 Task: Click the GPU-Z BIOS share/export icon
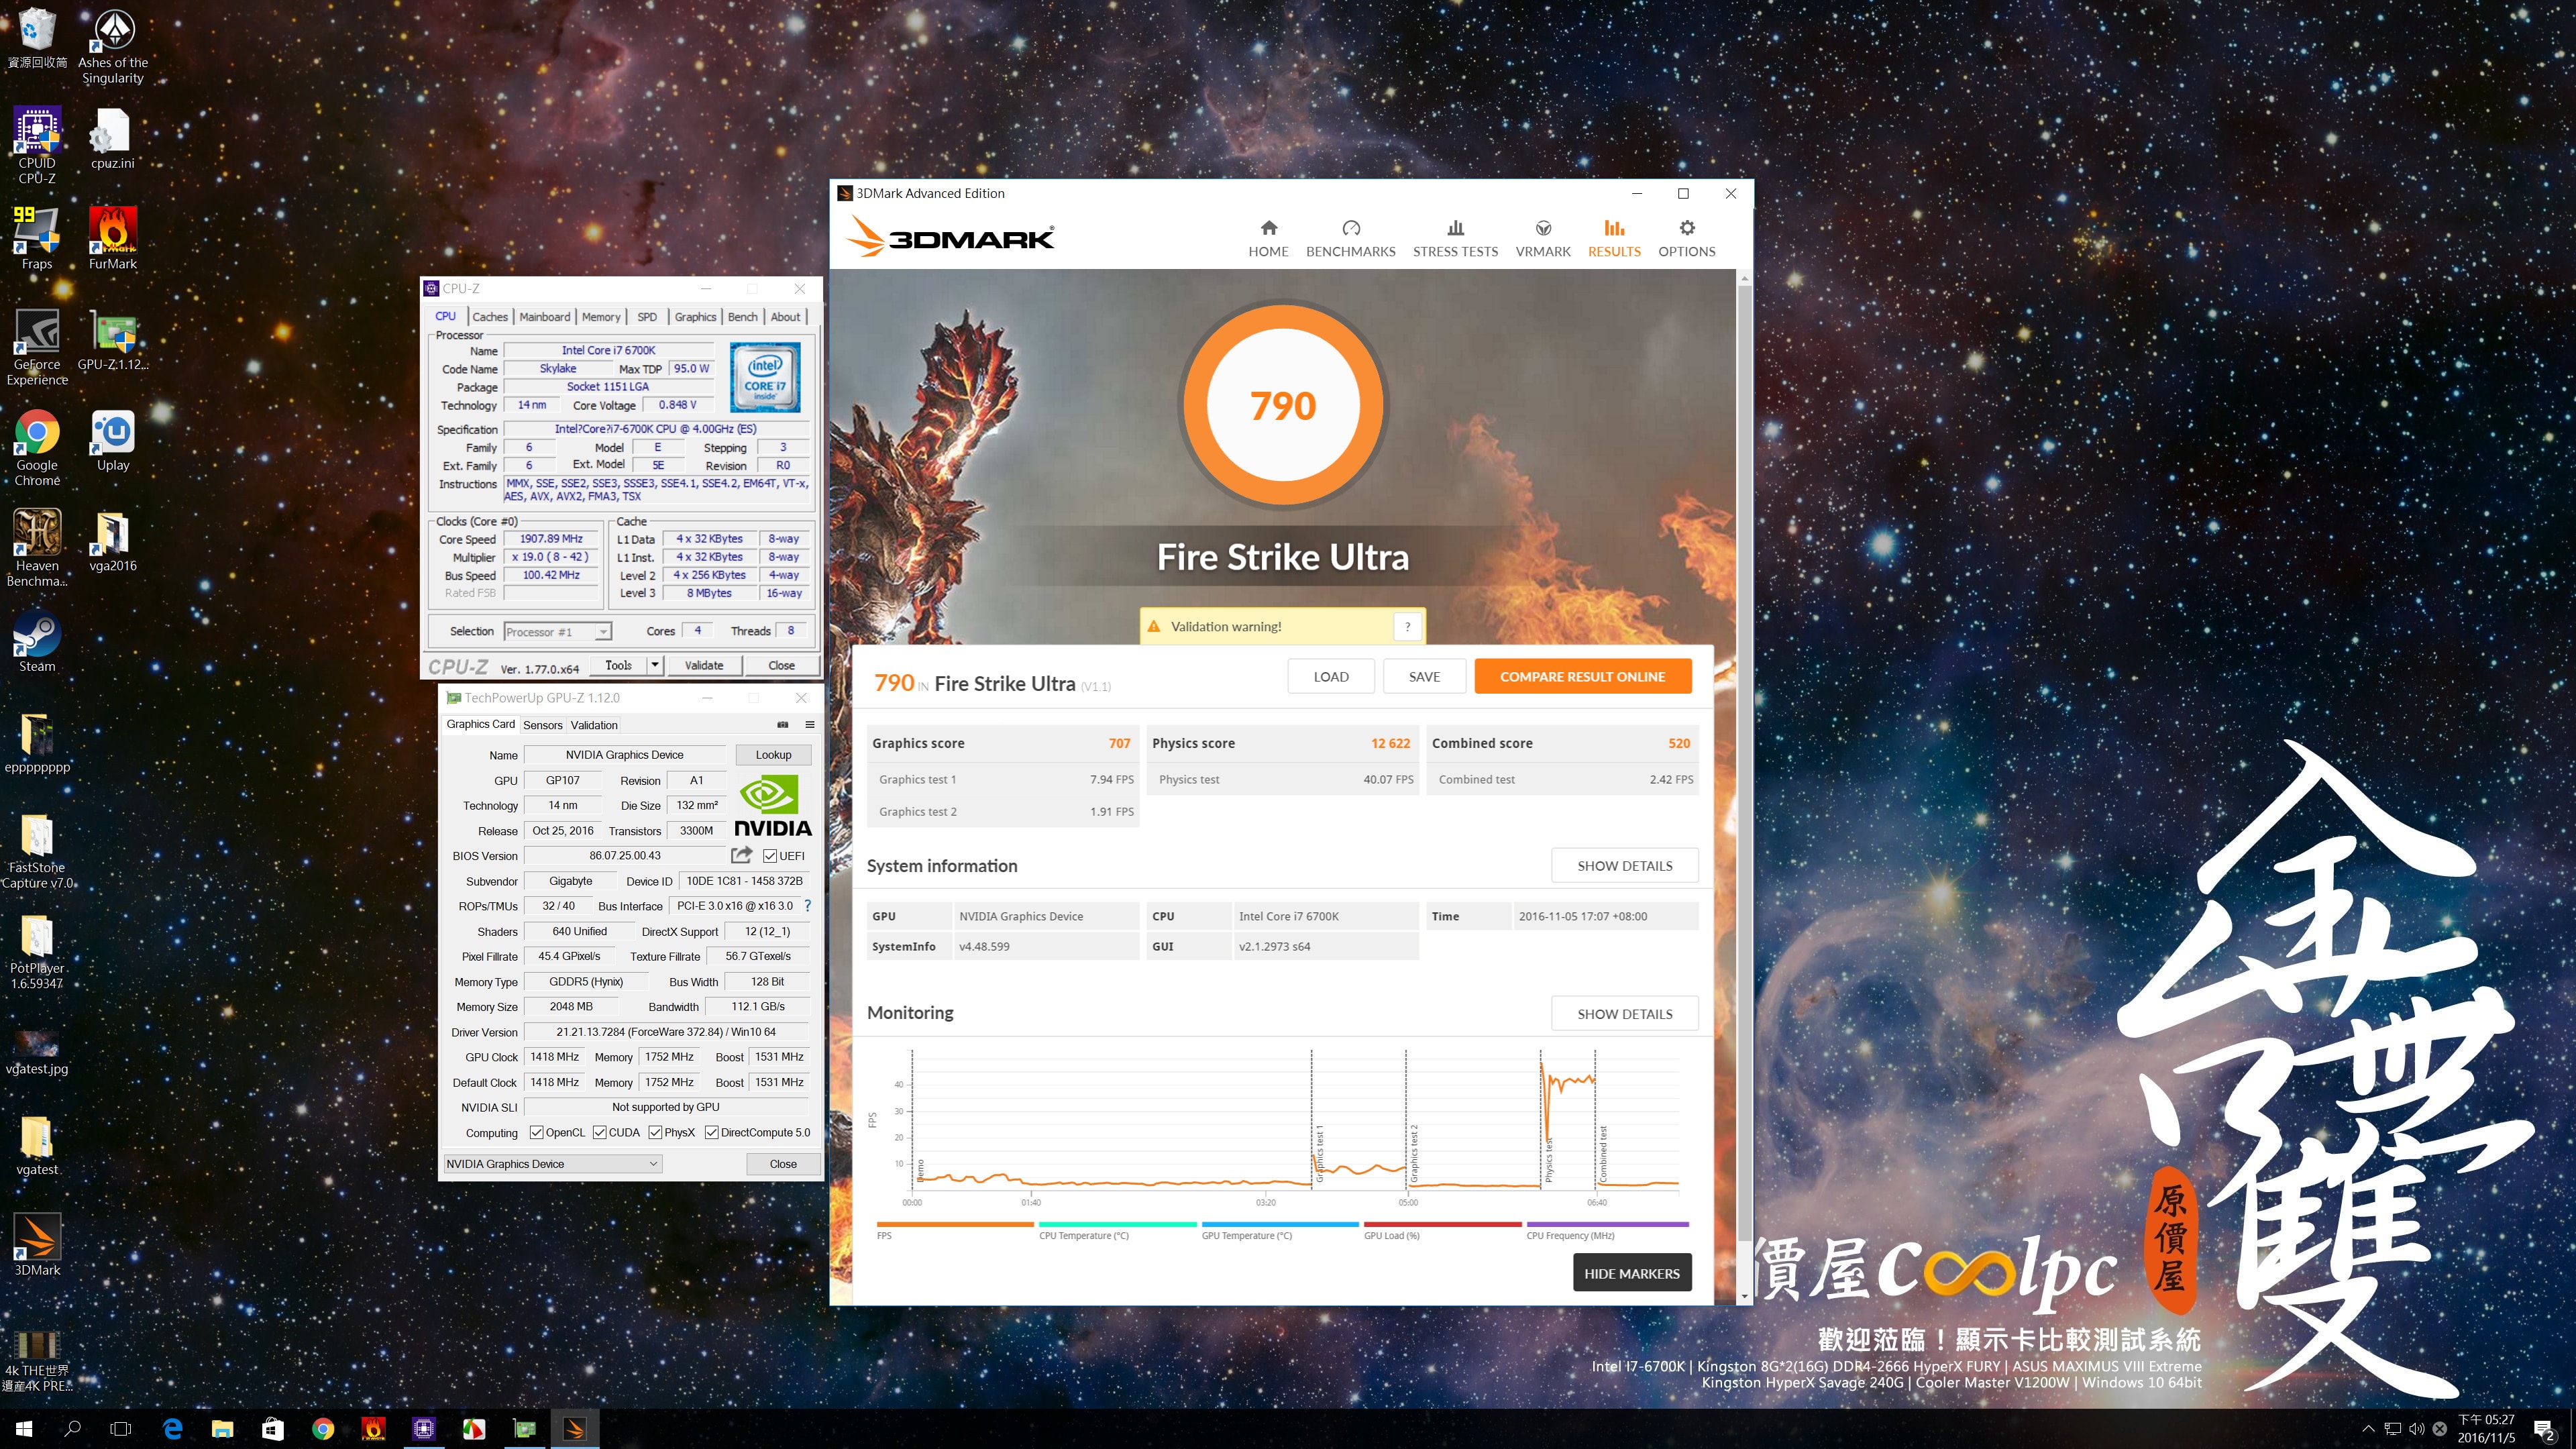(741, 855)
